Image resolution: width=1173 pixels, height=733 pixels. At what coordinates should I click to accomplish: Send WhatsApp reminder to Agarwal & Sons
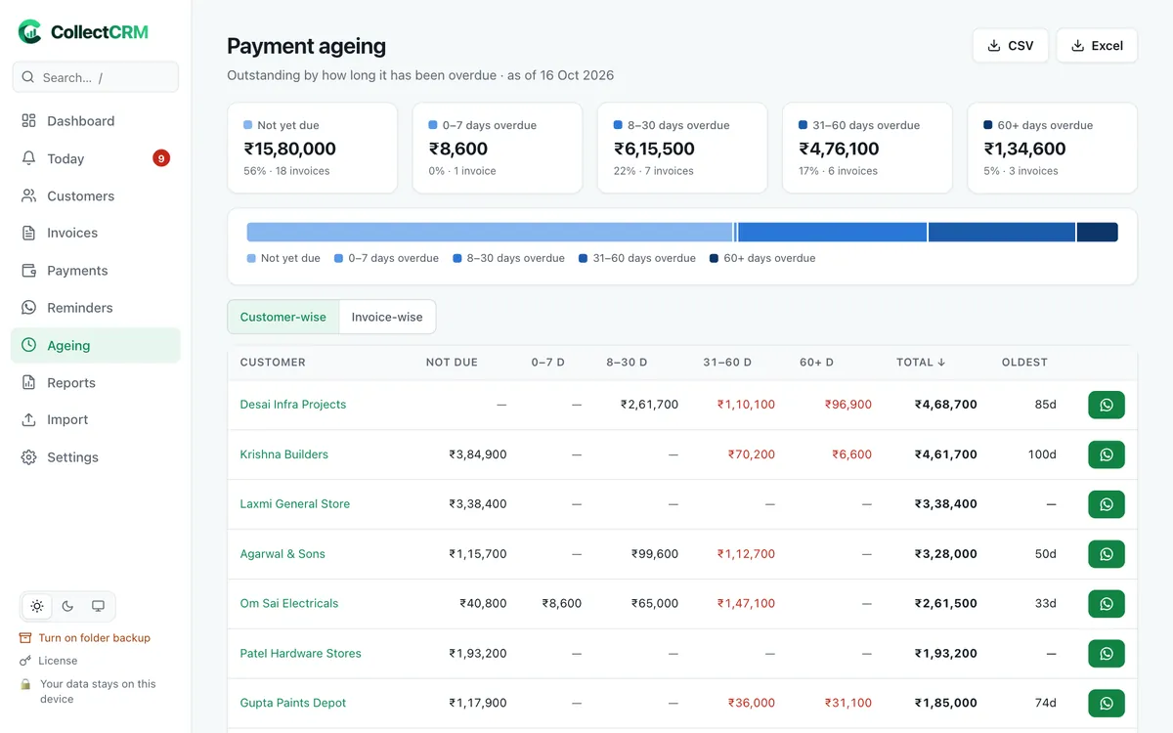click(1107, 554)
